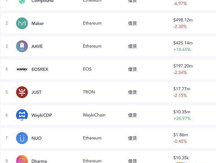The height and width of the screenshot is (163, 216).
Task: Open the Maker project name link
Action: tap(37, 23)
